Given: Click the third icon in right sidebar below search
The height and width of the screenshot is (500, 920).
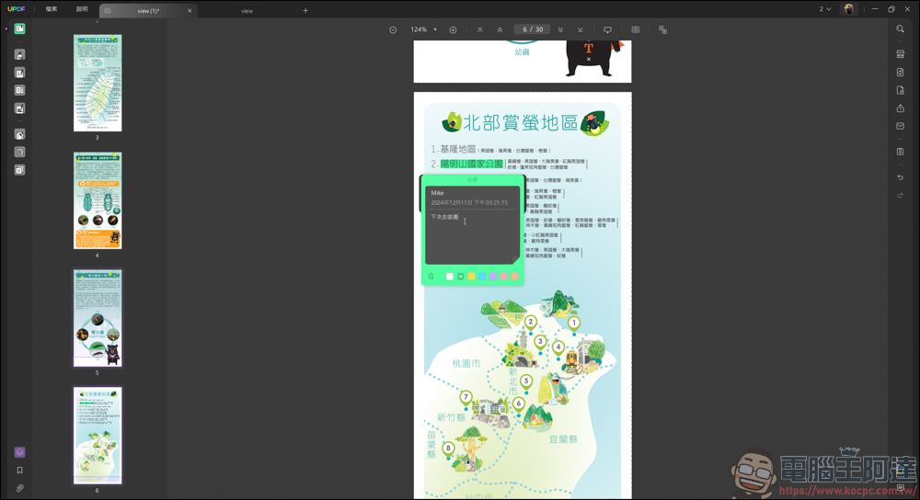Looking at the screenshot, I should (x=900, y=90).
